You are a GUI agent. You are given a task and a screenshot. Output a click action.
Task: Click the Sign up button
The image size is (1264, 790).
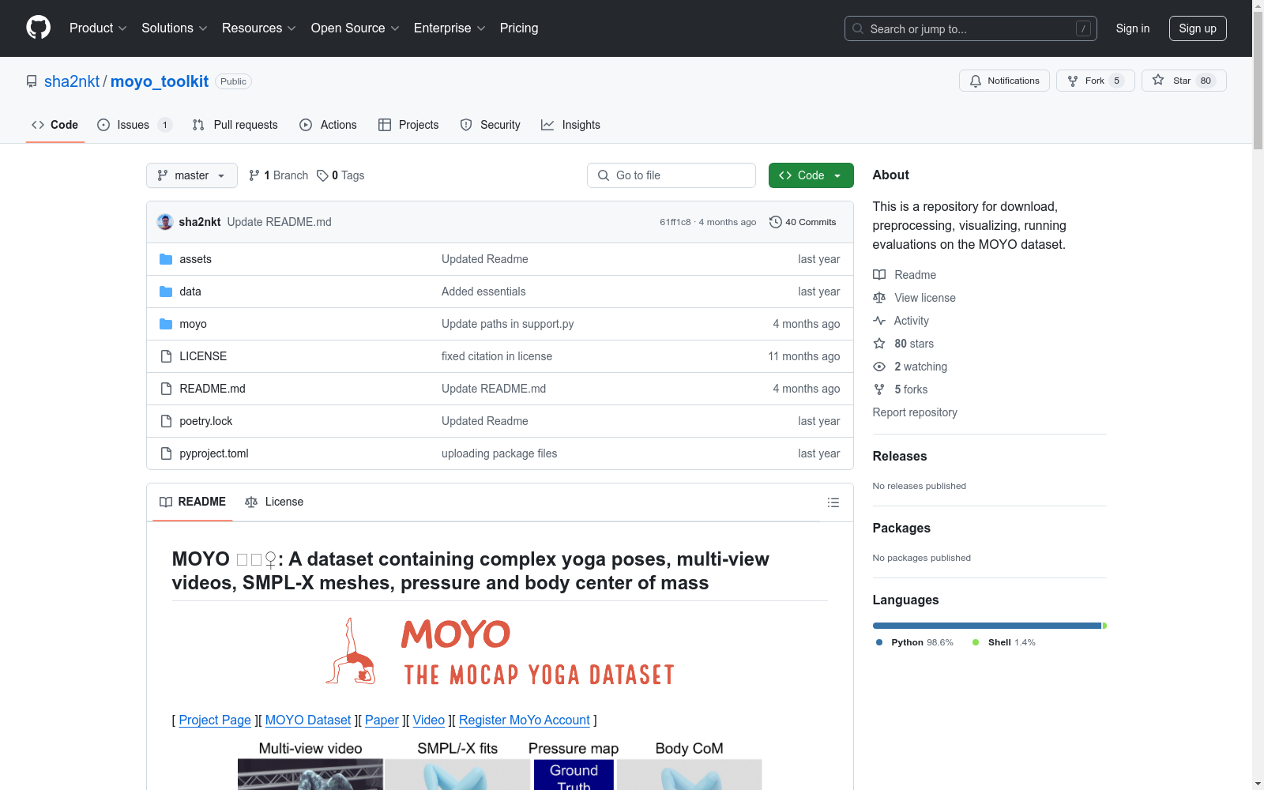point(1197,28)
